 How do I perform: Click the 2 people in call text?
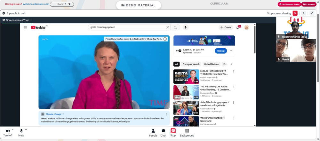click(x=16, y=13)
